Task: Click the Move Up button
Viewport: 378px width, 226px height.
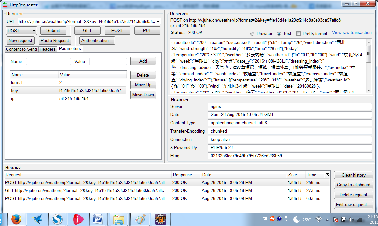Action: (143, 85)
